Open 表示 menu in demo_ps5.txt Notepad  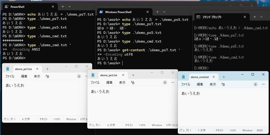click(122, 82)
